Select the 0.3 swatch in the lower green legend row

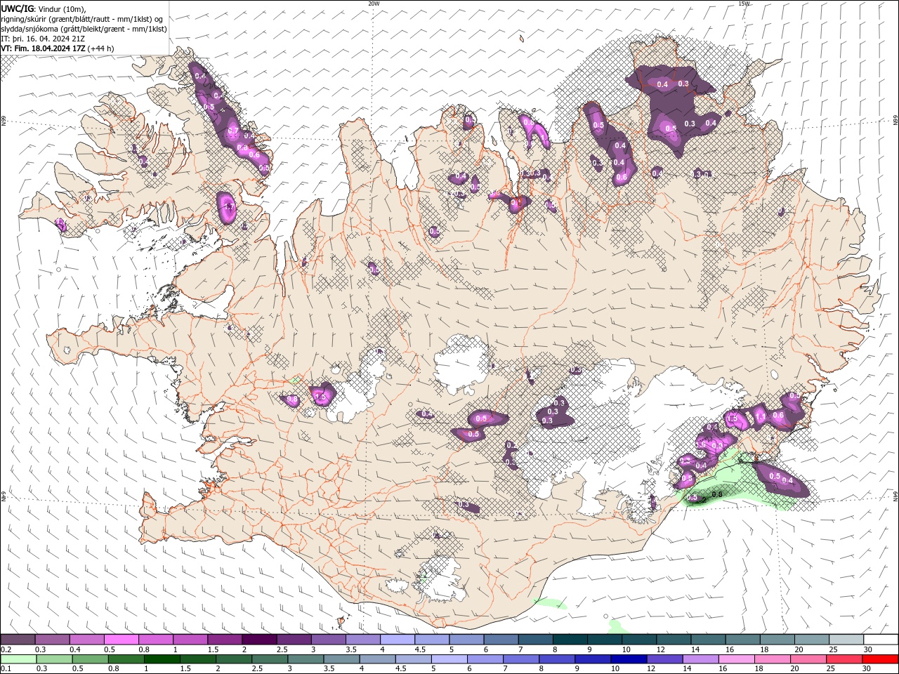point(54,659)
